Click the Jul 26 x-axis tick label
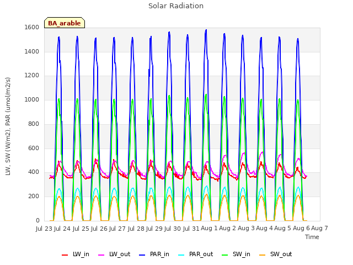The width and height of the screenshot is (353, 265). 99,229
